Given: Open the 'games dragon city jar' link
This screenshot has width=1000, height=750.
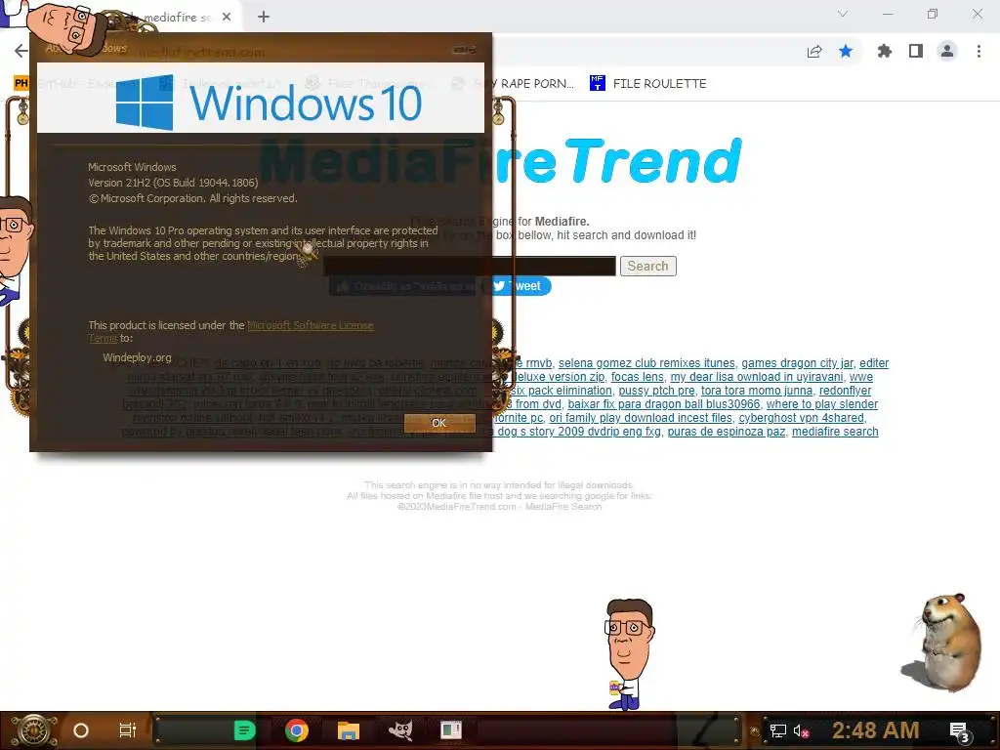Looking at the screenshot, I should pos(797,363).
